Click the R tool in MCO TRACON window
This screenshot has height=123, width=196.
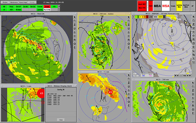(x=74, y=40)
